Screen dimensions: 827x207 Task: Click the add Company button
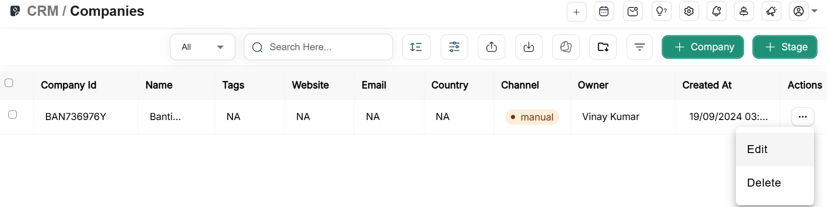(x=702, y=47)
